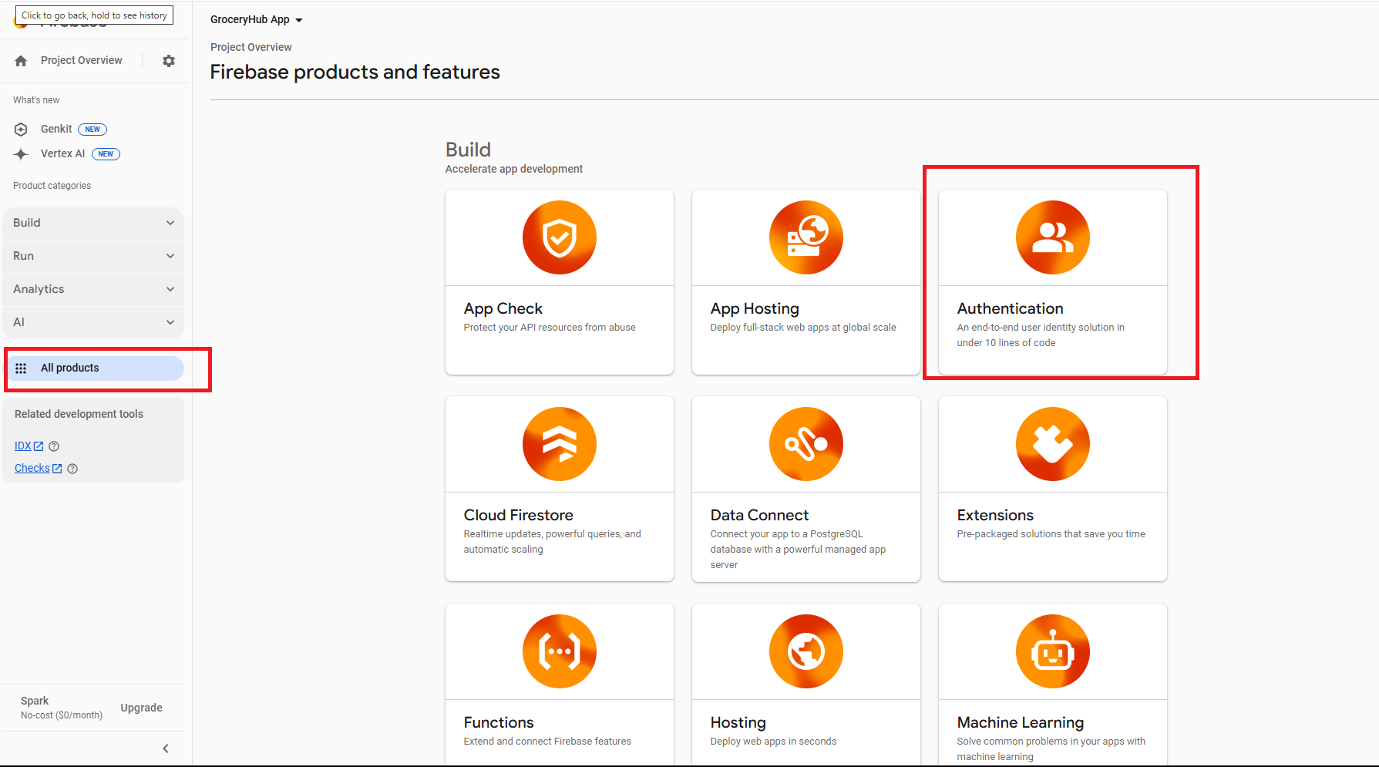This screenshot has height=767, width=1379.
Task: Click the Functions brackets icon
Action: [x=560, y=651]
